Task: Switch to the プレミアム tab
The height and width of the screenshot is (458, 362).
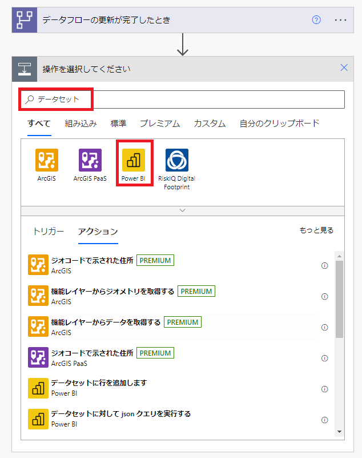Action: point(160,124)
